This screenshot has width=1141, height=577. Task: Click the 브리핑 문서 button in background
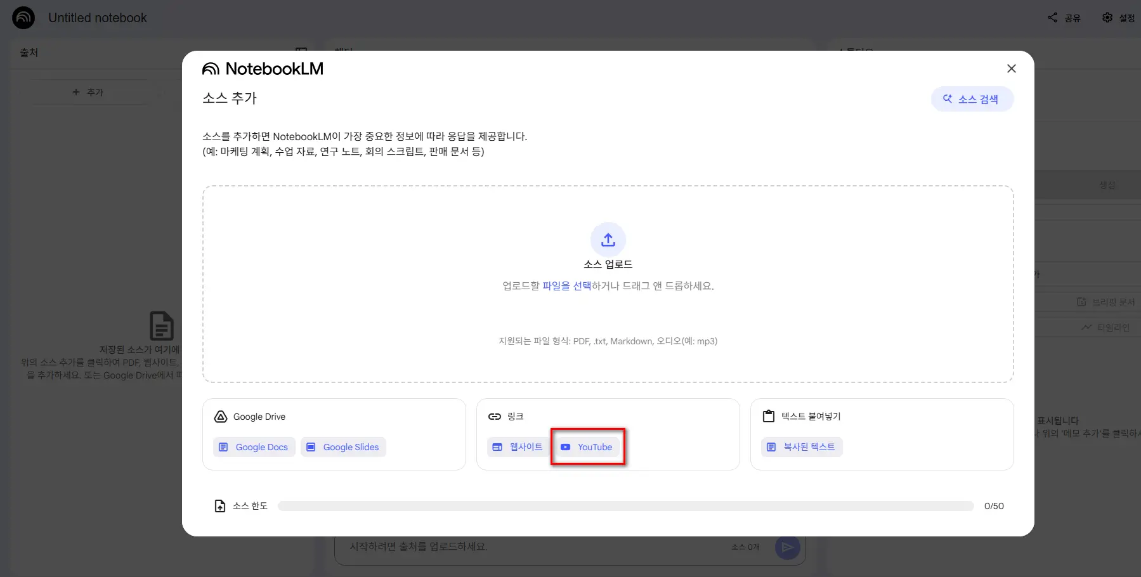tap(1105, 302)
